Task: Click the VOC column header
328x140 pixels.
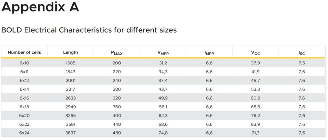Action: point(255,53)
